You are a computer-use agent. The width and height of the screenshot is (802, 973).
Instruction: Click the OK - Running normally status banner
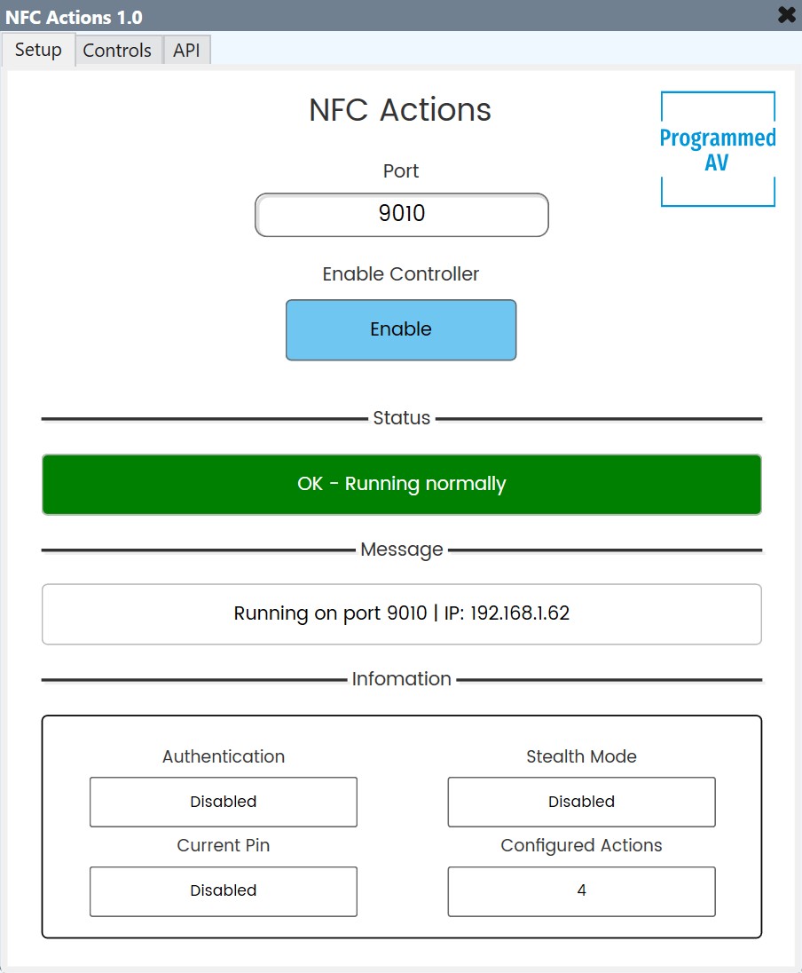(401, 484)
